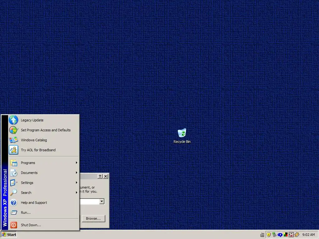
Task: Select the Recycle Bin desktop icon
Action: click(182, 136)
